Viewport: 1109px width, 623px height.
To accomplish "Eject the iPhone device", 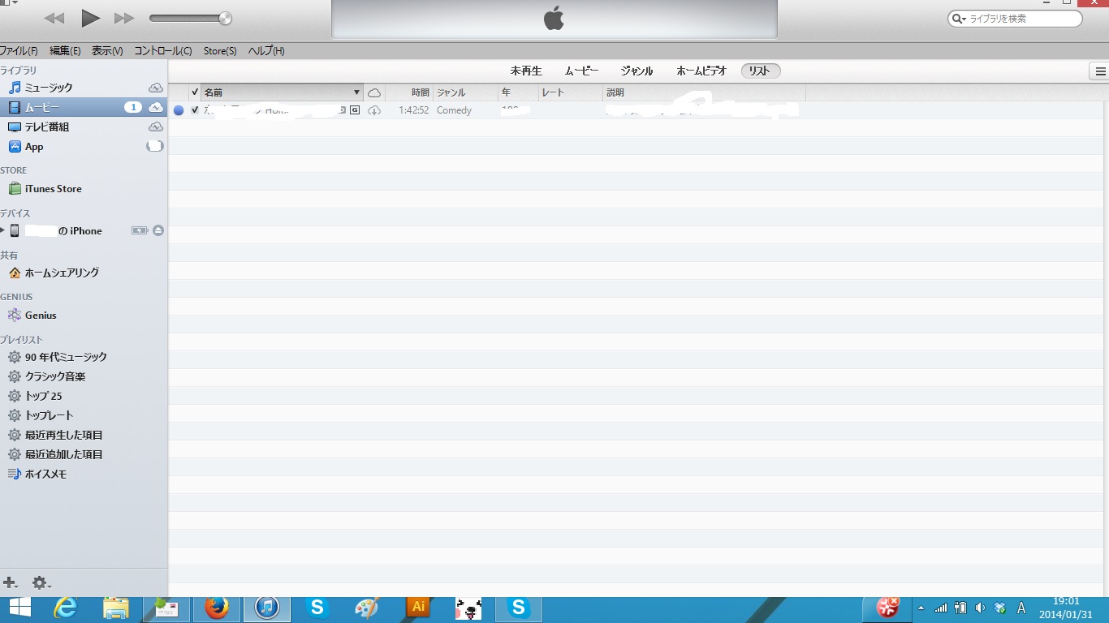I will pyautogui.click(x=158, y=231).
